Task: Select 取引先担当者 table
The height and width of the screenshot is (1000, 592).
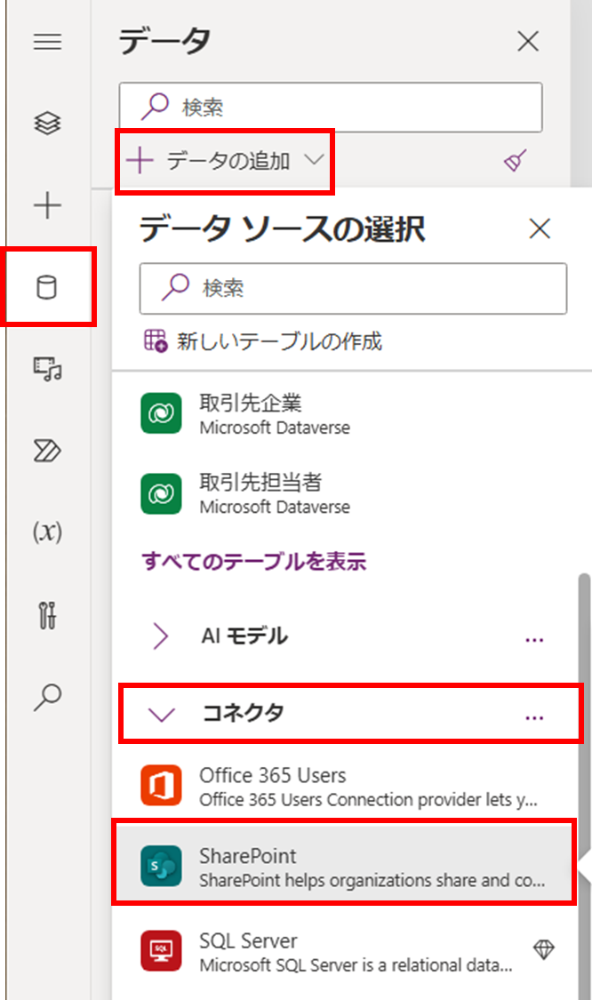Action: pyautogui.click(x=345, y=493)
